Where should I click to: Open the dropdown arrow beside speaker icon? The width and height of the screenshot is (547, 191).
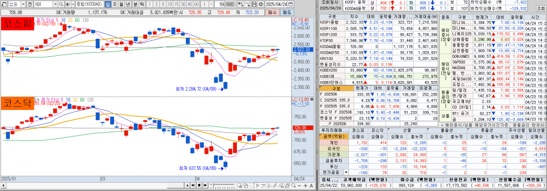[x=73, y=4]
